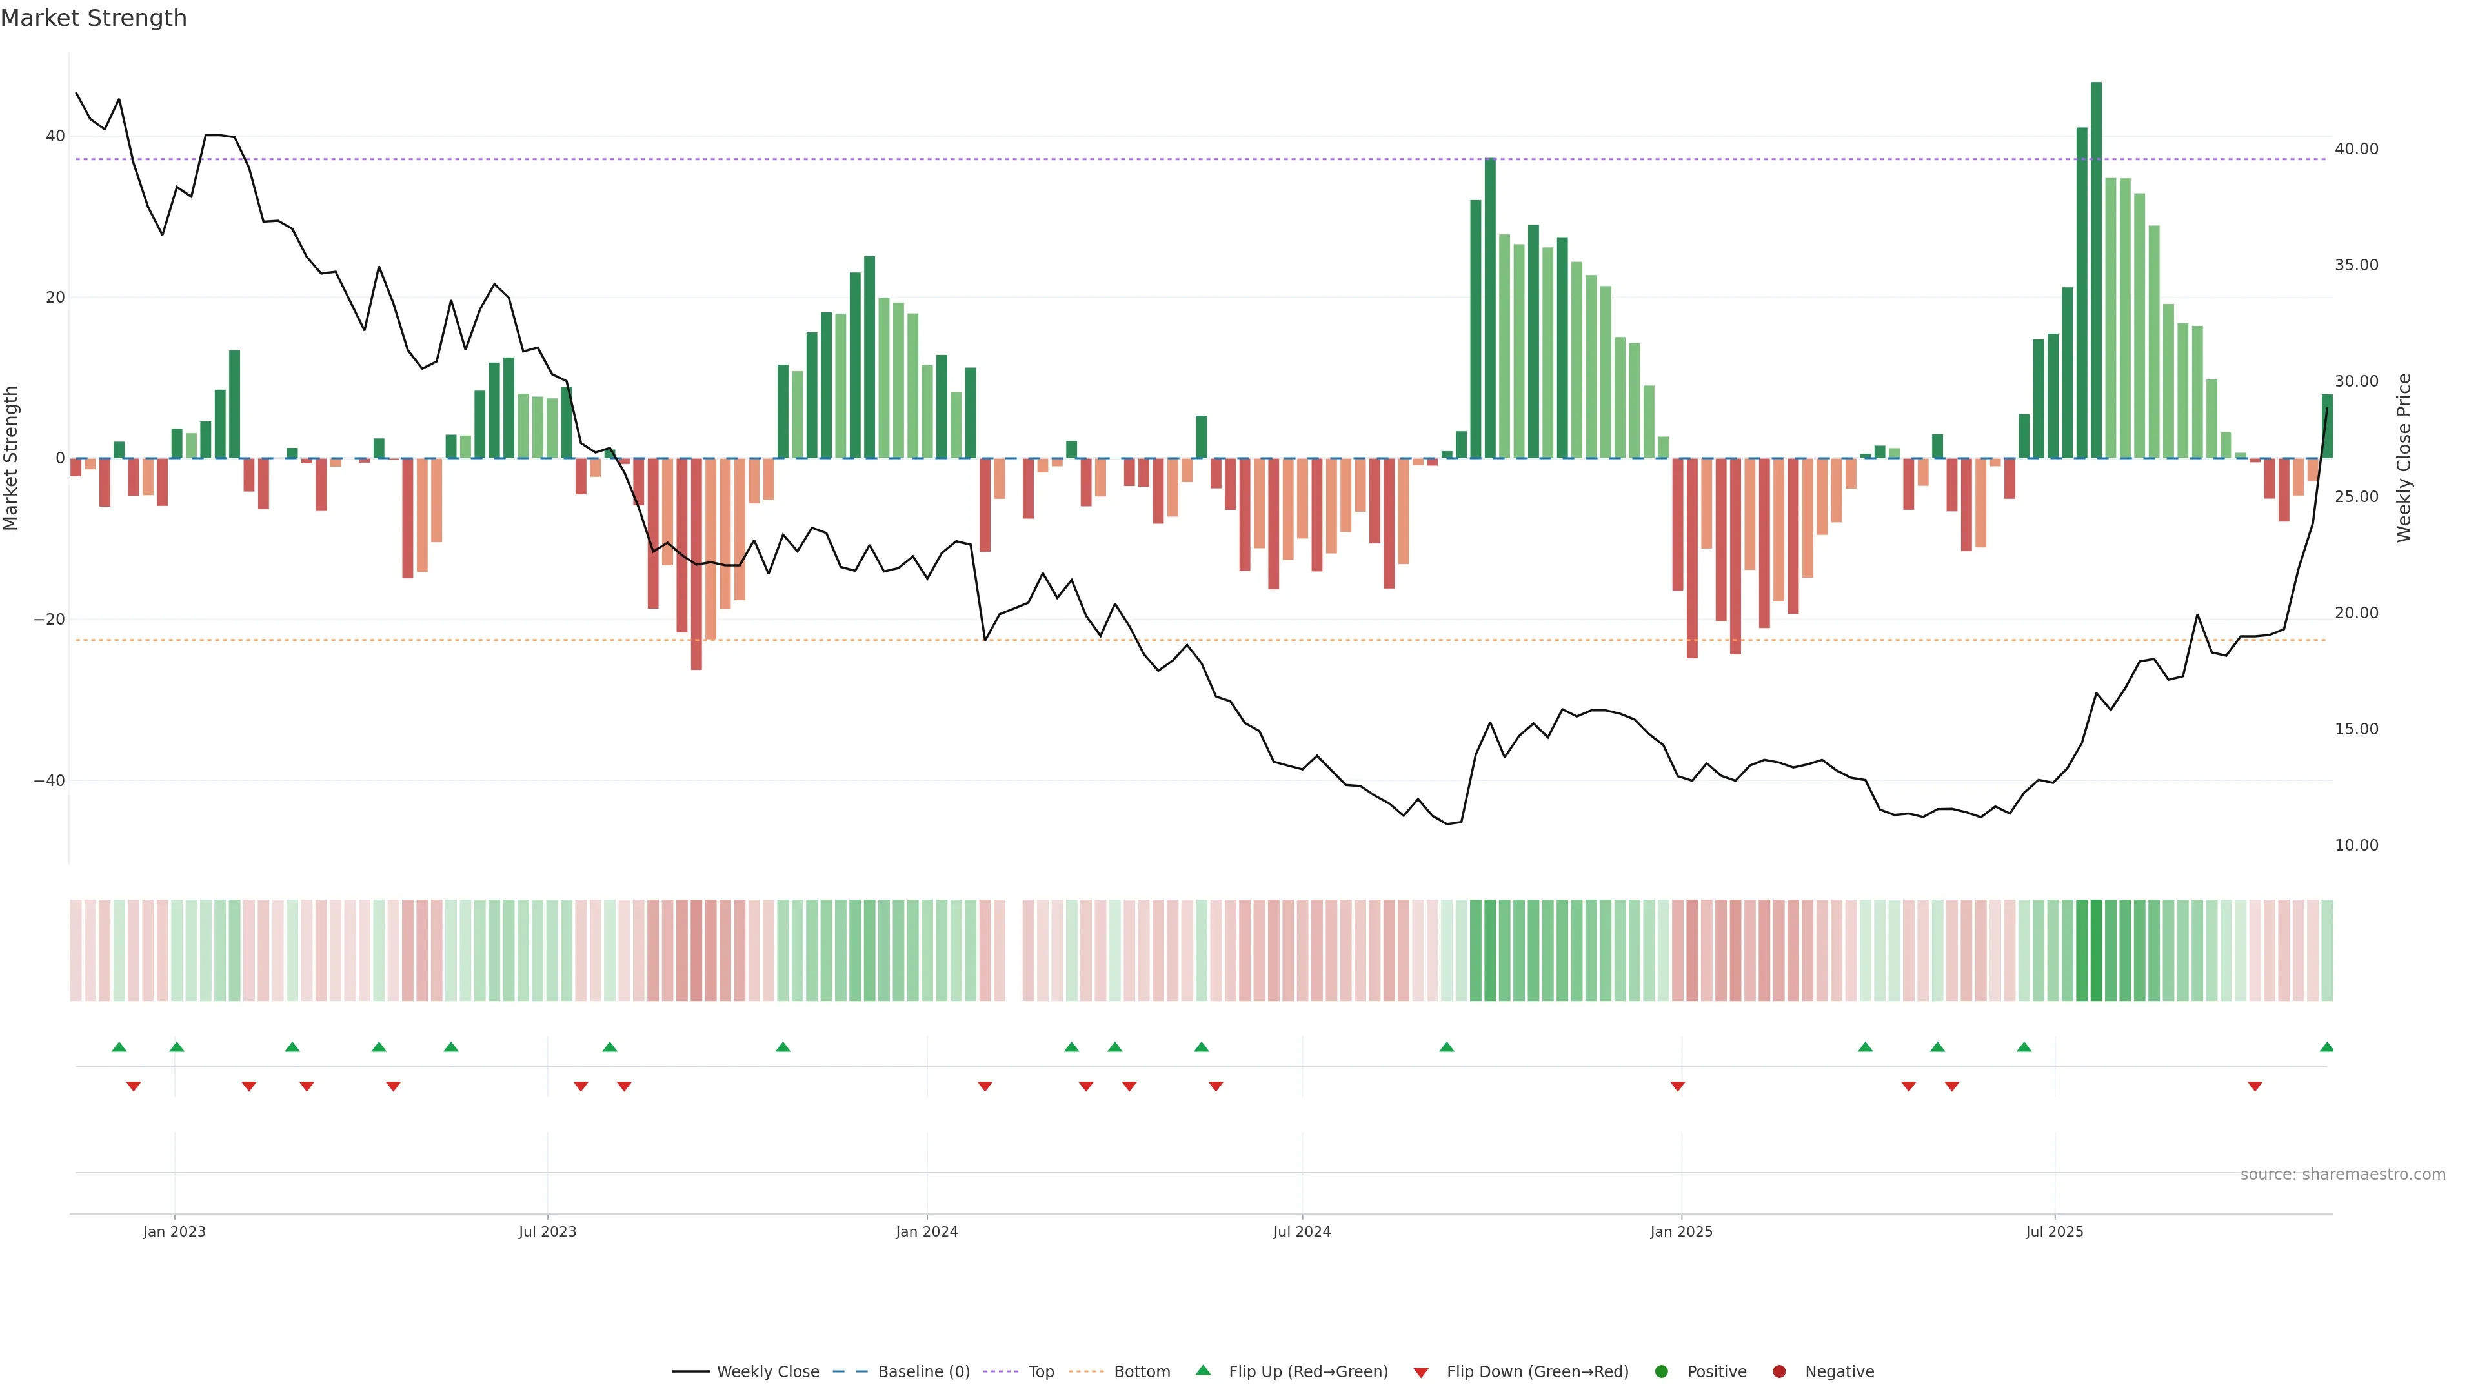Viewport: 2478px width, 1394px height.
Task: Click the Jan 2025 x-axis label
Action: [1680, 1231]
